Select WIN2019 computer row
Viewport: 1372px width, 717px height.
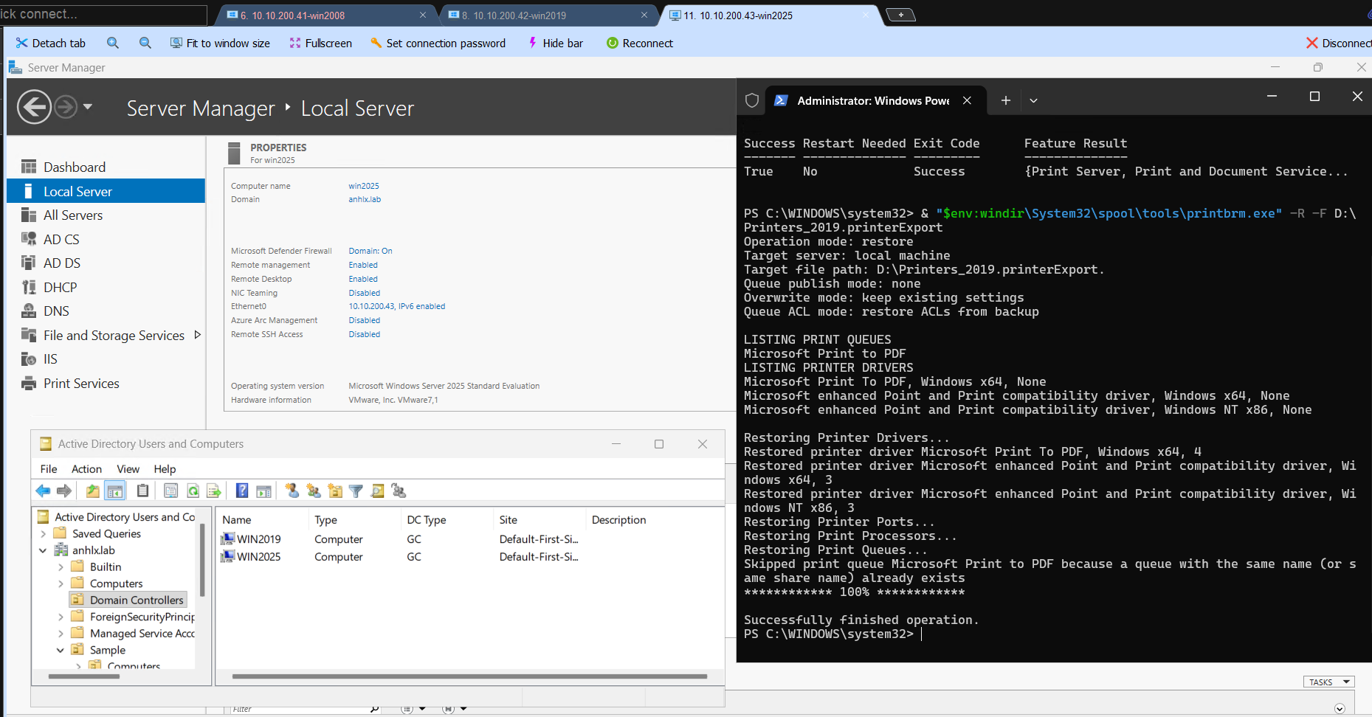(x=399, y=539)
